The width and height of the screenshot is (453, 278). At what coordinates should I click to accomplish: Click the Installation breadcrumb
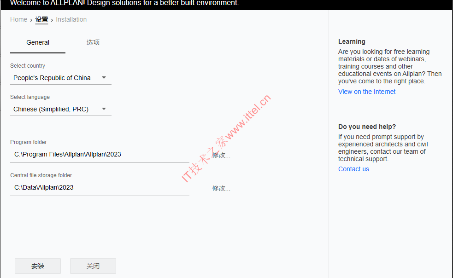(71, 19)
